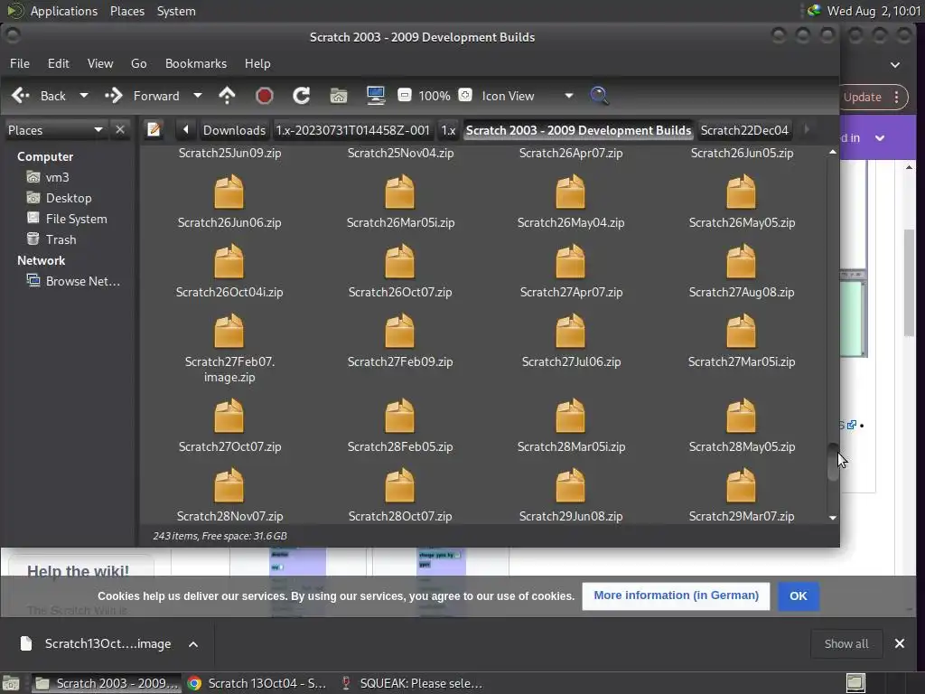Open the Help menu
The image size is (925, 694).
(257, 63)
